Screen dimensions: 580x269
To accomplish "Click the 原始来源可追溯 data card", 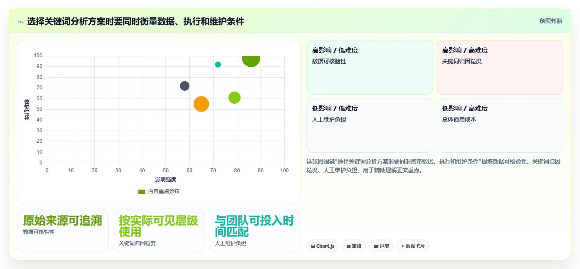I will coord(63,230).
